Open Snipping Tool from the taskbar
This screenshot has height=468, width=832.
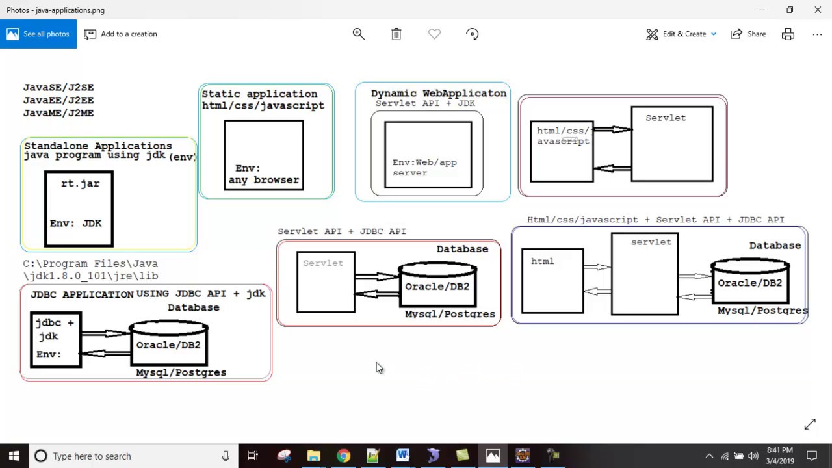284,456
